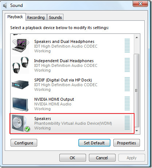152x168 pixels.
Task: Click "Working" status under SPDIF device
Action: 42,89
